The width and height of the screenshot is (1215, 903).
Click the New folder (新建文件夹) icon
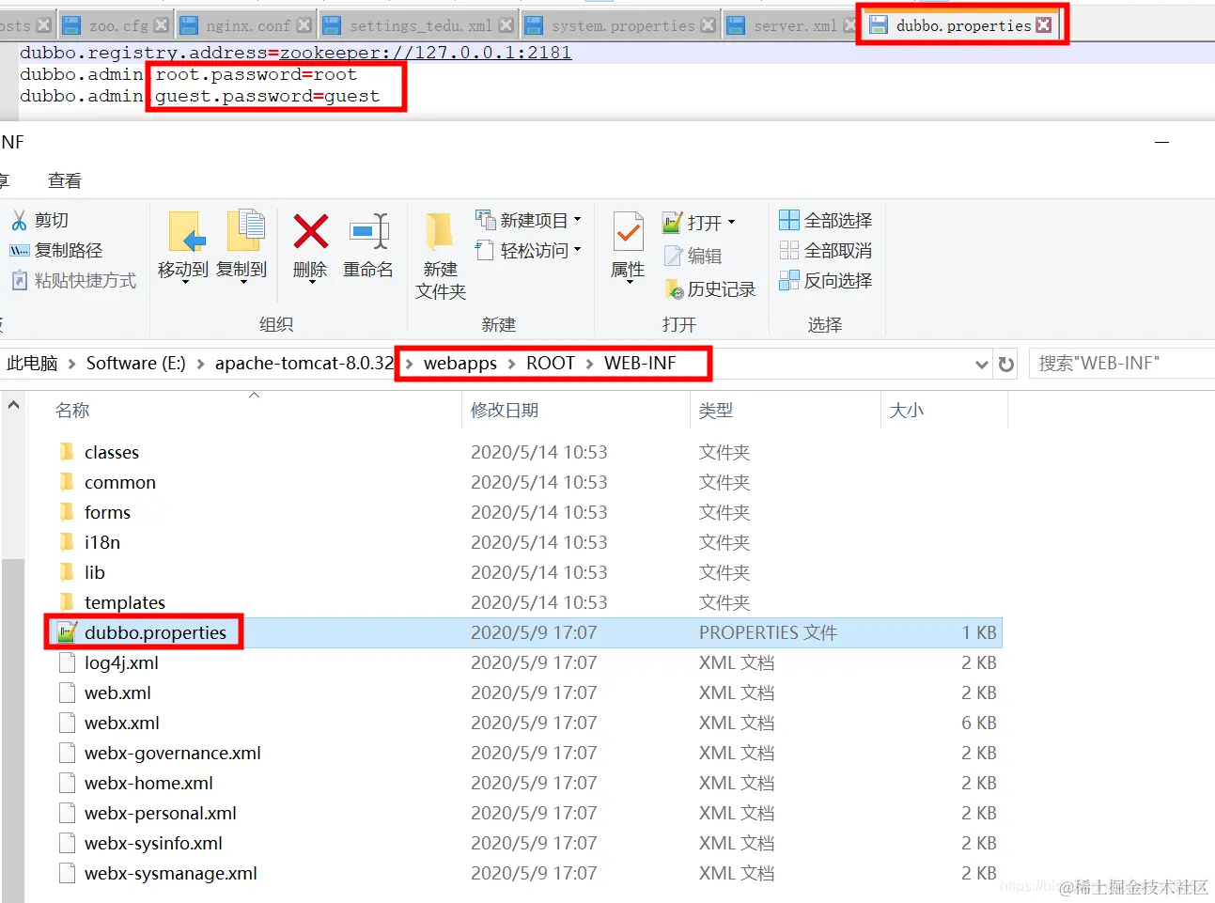click(x=440, y=231)
